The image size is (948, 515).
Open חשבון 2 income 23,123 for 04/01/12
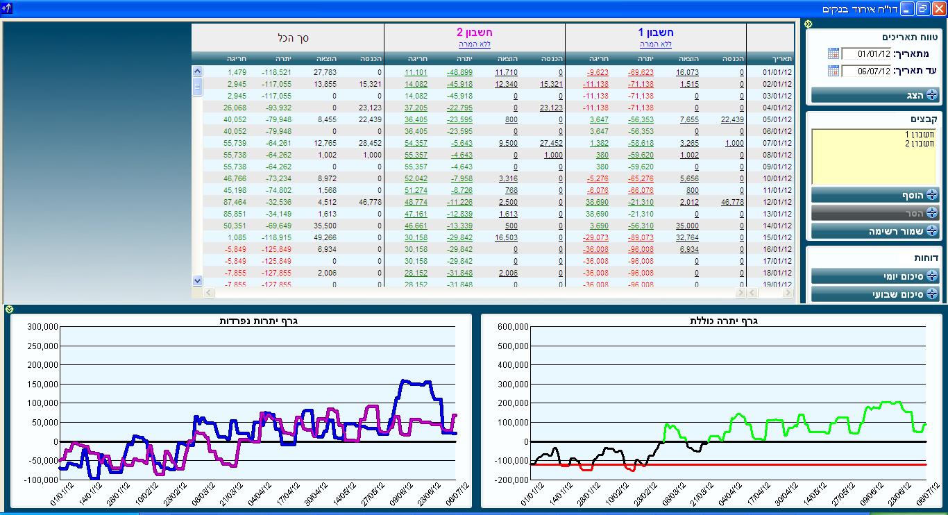click(x=551, y=108)
